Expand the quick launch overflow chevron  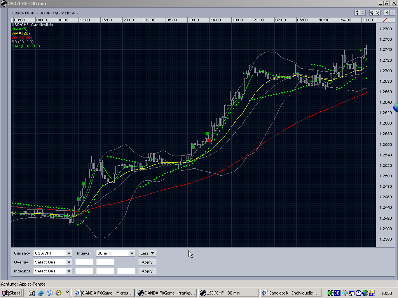coord(67,292)
